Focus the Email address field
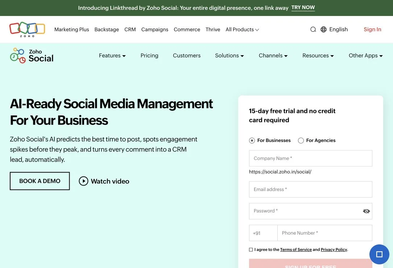393x268 pixels. click(x=311, y=190)
